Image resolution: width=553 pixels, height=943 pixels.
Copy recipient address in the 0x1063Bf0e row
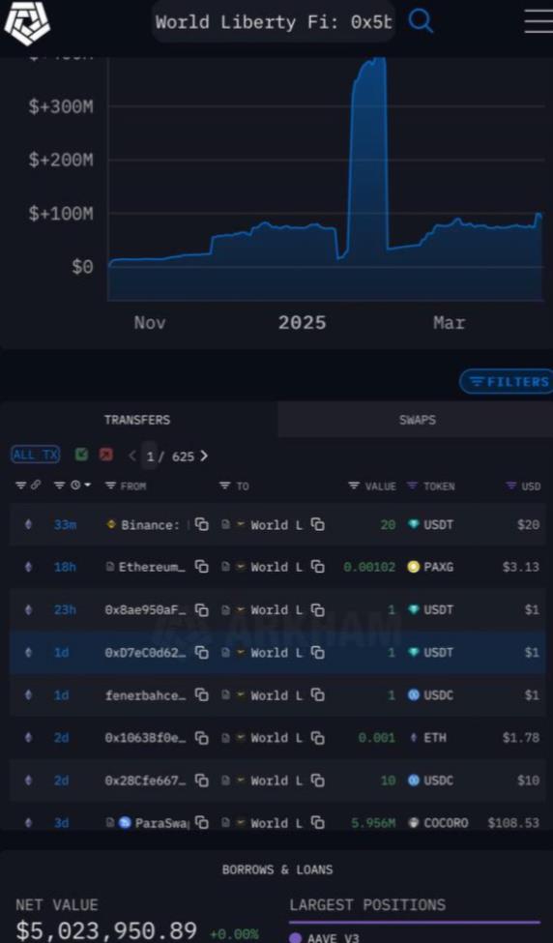pos(317,738)
